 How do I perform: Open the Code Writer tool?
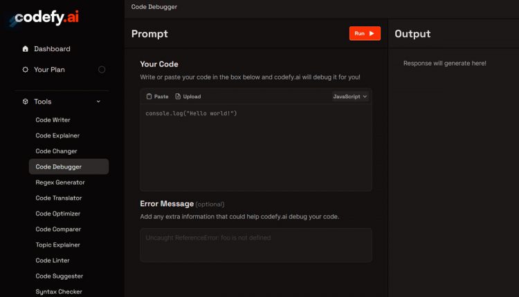53,120
